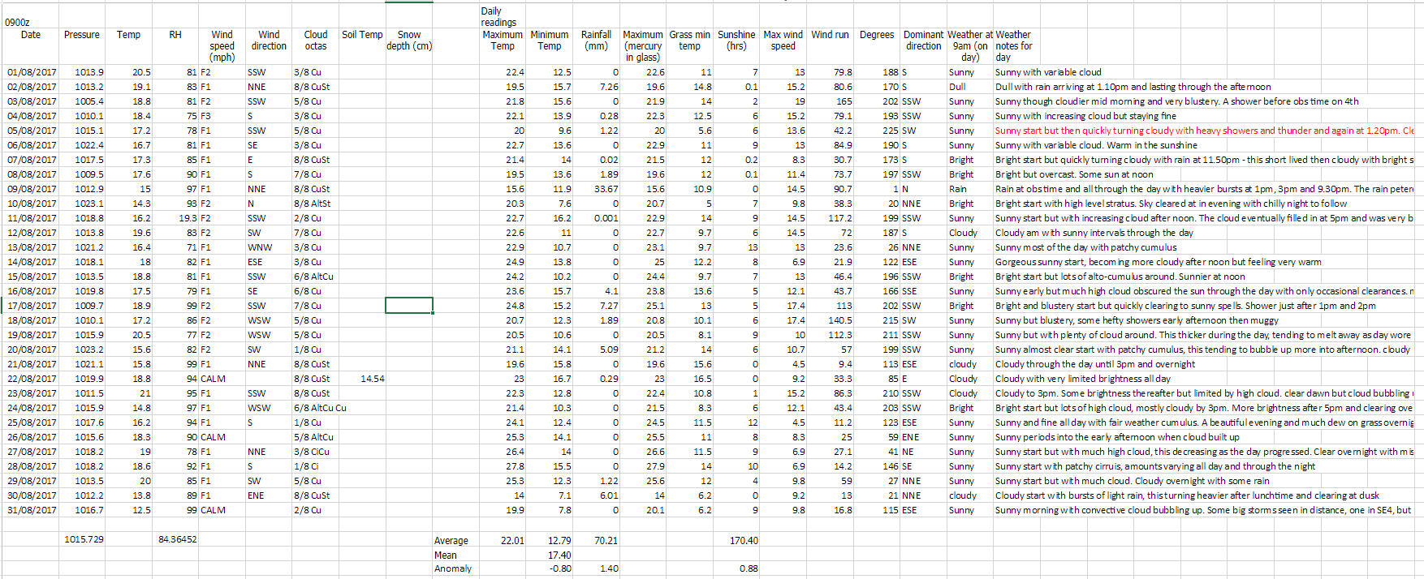
Task: Click the 0900z label cell
Action: point(18,23)
